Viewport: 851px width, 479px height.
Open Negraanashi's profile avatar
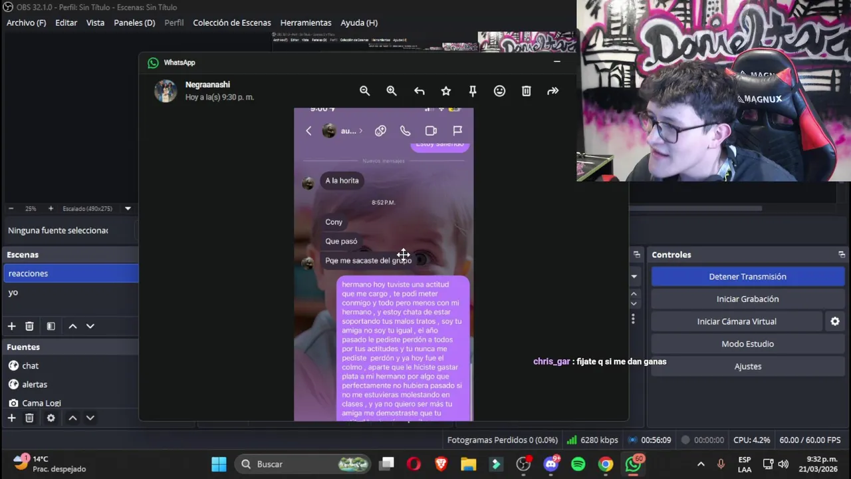pyautogui.click(x=166, y=91)
